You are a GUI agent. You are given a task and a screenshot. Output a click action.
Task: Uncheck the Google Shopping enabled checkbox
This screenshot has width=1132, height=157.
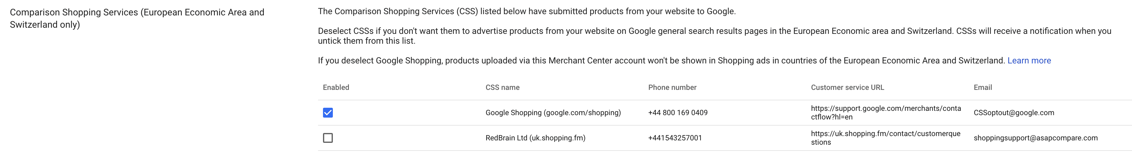tap(328, 113)
